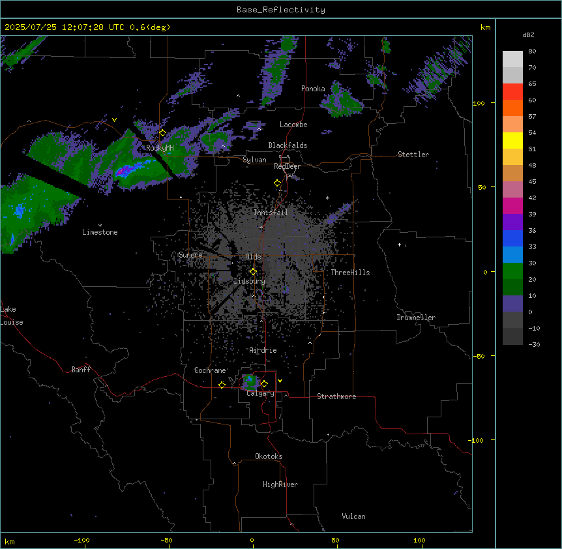Click the Calgary blue-green radar echo
Screen dimensions: 562x549
[x=250, y=382]
